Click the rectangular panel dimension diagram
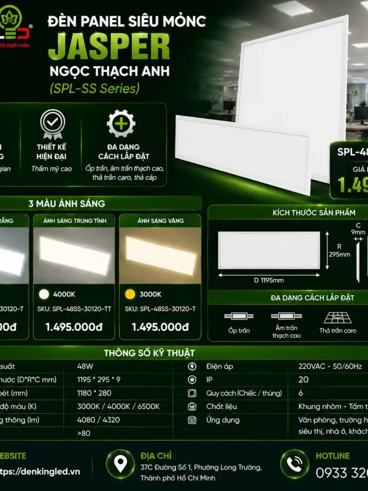The width and height of the screenshot is (368, 491). (x=269, y=250)
